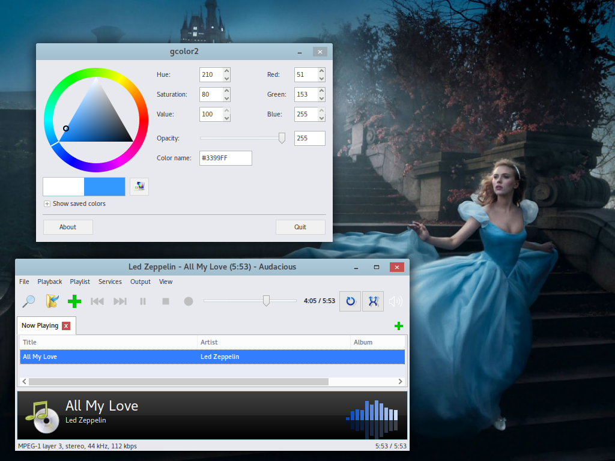Screen dimensions: 615x461
Task: Skip to previous track in Audacious
Action: [97, 301]
